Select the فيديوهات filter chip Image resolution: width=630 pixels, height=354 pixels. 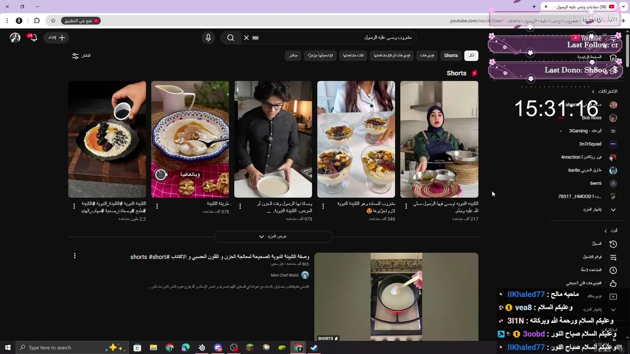coord(427,56)
